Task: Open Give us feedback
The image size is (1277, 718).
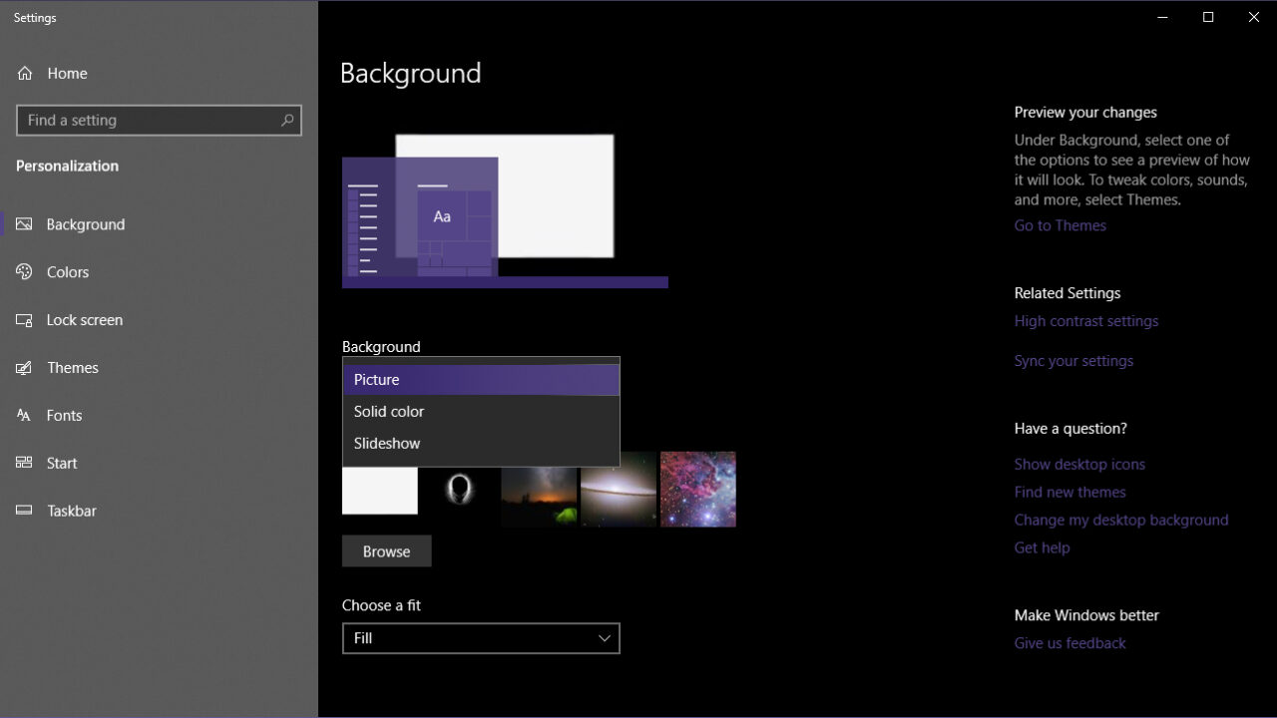Action: click(1069, 642)
